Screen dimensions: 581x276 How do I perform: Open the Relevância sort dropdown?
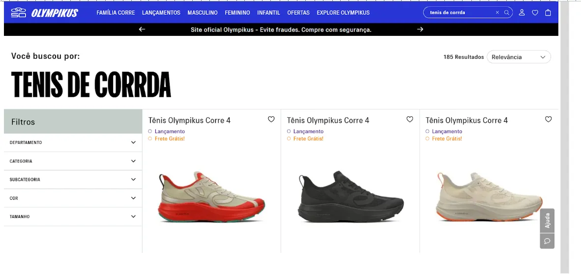(519, 57)
